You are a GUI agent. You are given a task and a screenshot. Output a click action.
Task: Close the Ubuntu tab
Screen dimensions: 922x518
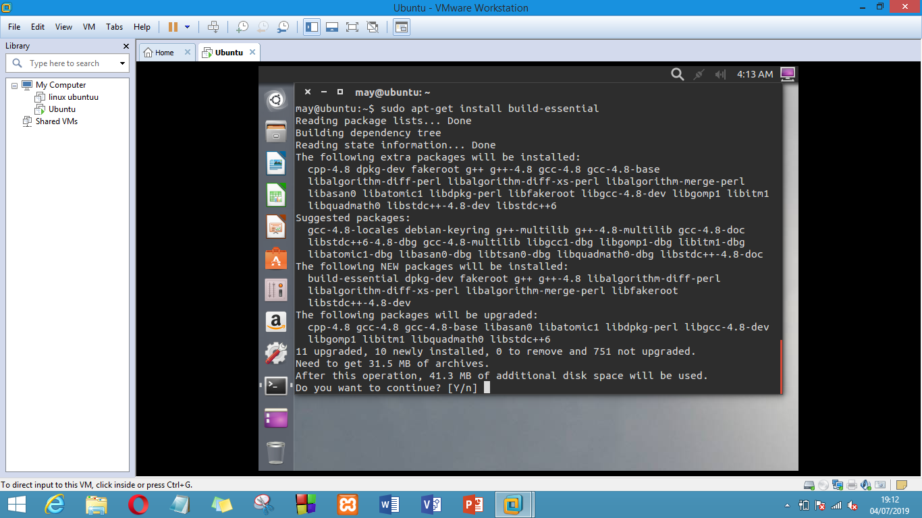252,52
